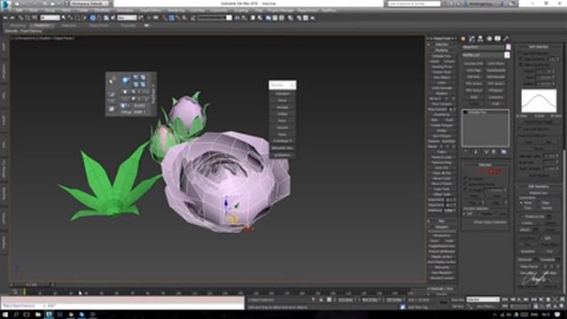The image size is (567, 319).
Task: Open the Modifier List dropdown
Action: [x=485, y=55]
